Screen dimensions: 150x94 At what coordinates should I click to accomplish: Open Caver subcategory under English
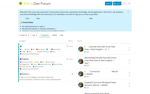tap(34, 64)
